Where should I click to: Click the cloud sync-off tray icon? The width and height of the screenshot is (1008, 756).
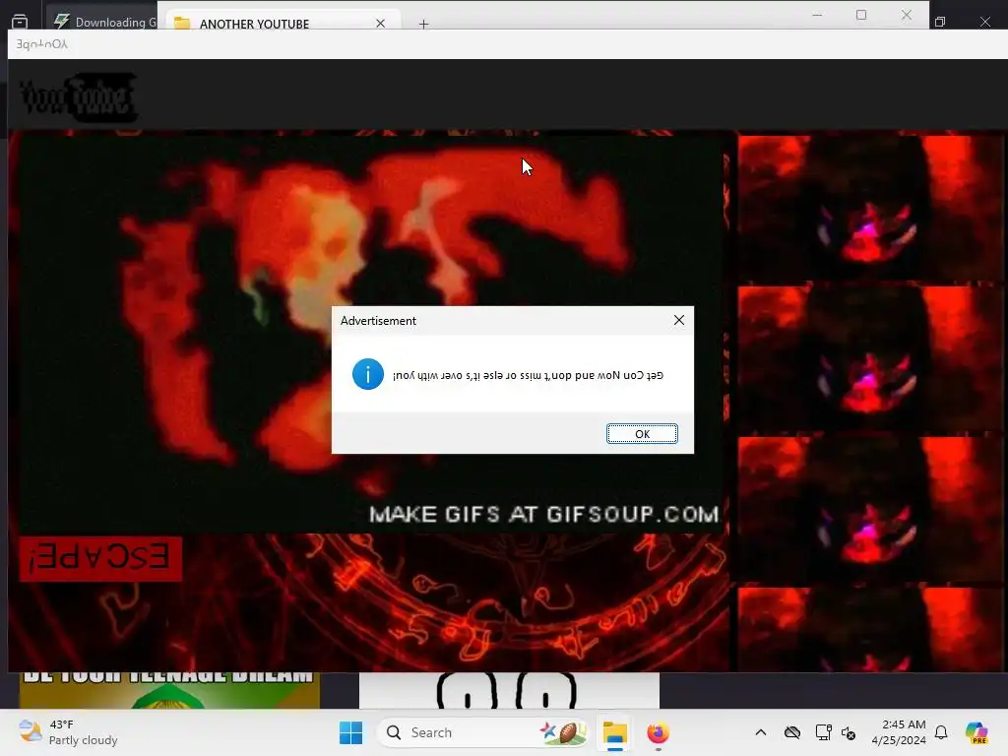[x=792, y=732]
